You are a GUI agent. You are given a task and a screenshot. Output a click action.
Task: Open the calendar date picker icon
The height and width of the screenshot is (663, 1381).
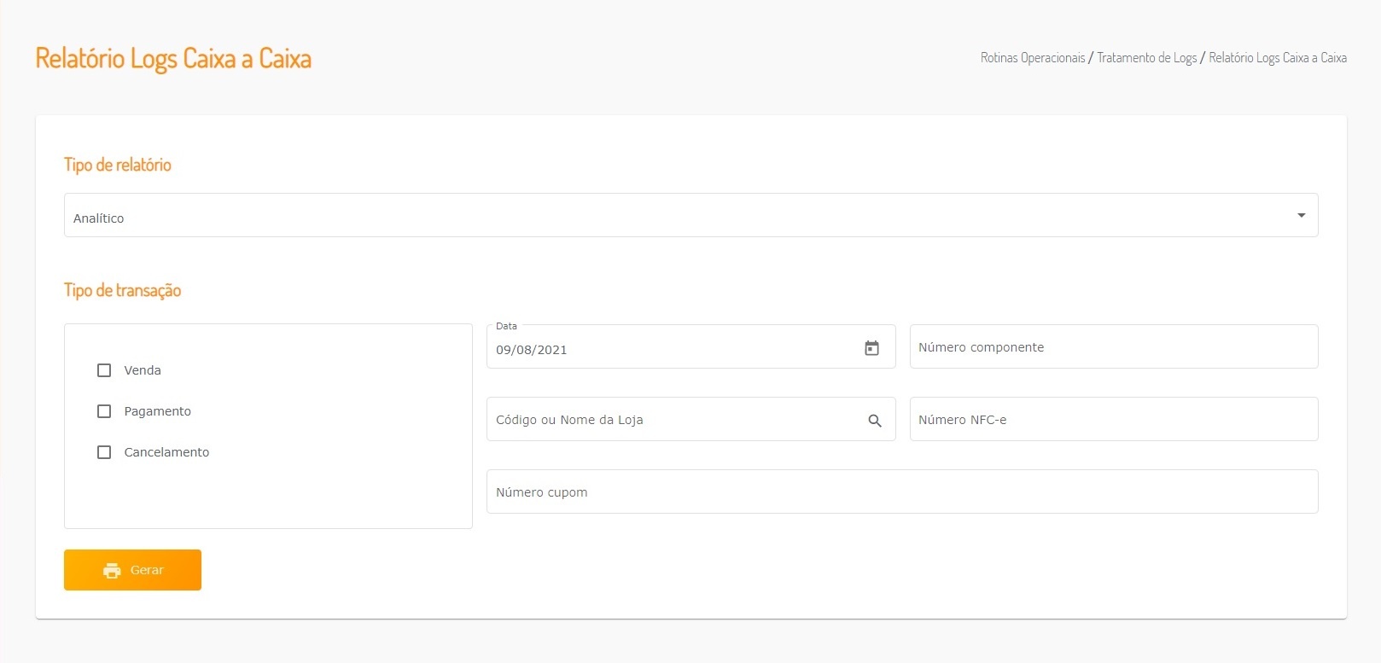[871, 348]
